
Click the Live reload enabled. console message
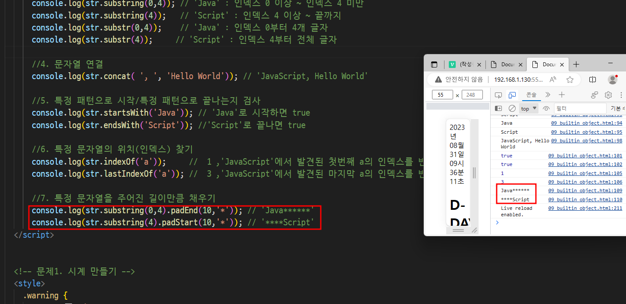coord(516,211)
